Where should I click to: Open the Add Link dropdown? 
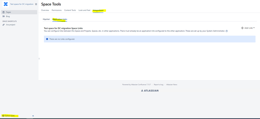248,28
